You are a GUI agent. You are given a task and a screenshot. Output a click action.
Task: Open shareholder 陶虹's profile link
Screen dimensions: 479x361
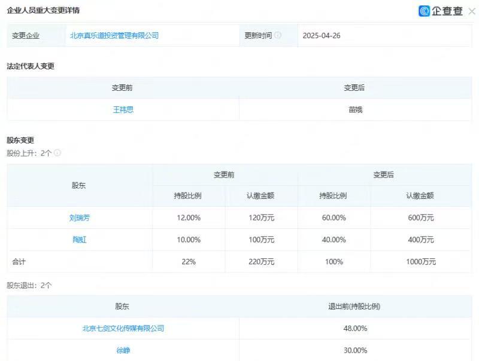[80, 240]
